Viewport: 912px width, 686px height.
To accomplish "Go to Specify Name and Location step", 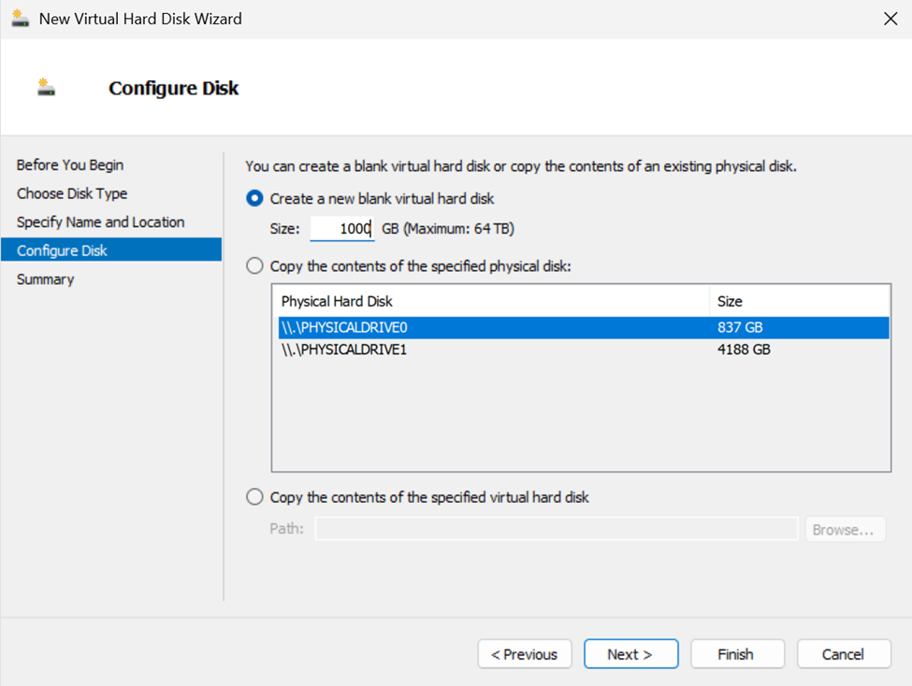I will click(x=101, y=222).
